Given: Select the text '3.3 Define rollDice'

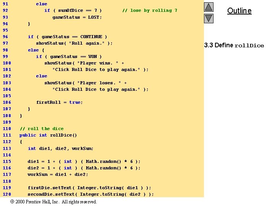Looking at the screenshot, I should pyautogui.click(x=234, y=45).
